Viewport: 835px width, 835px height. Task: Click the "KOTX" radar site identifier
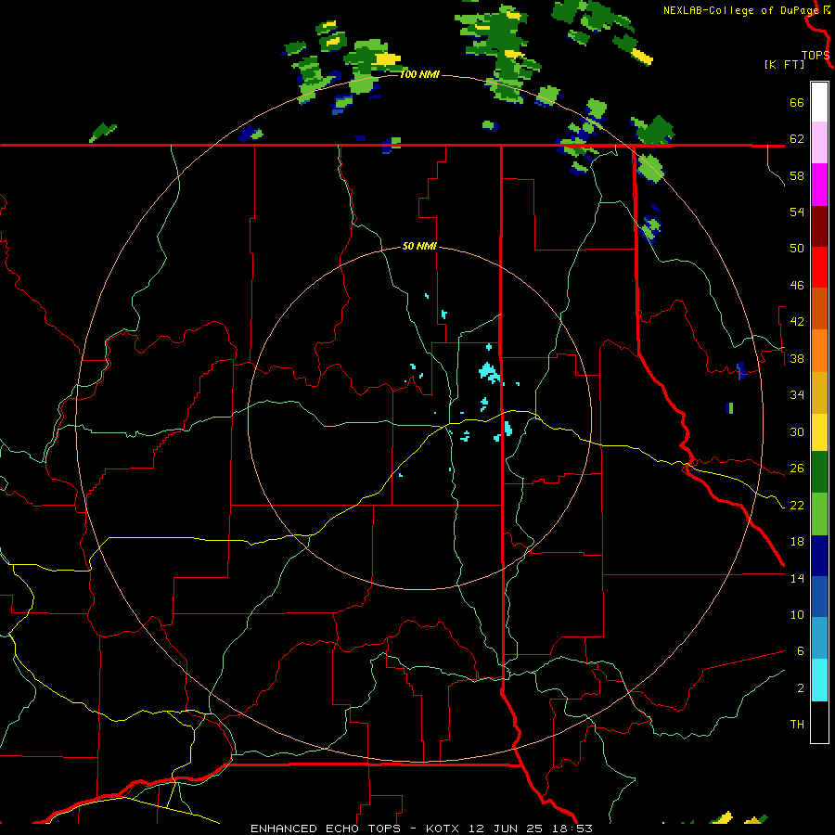(x=443, y=829)
